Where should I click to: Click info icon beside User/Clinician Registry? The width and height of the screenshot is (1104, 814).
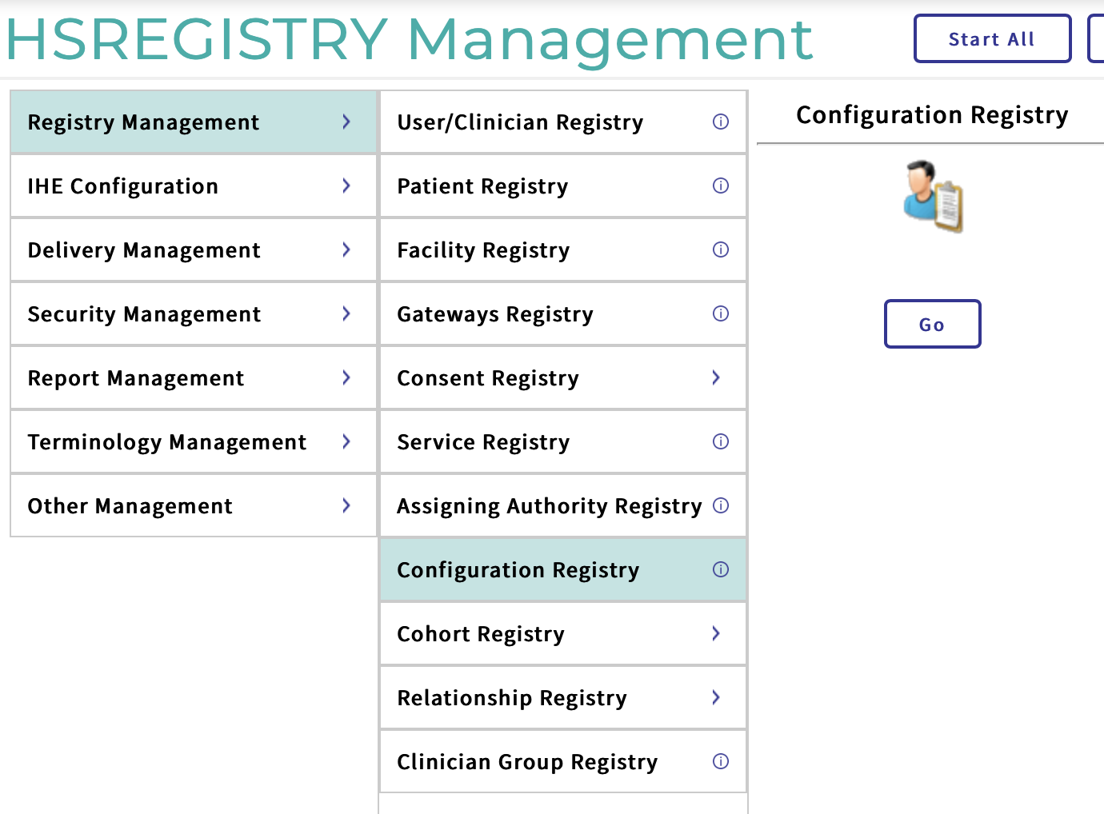[721, 122]
